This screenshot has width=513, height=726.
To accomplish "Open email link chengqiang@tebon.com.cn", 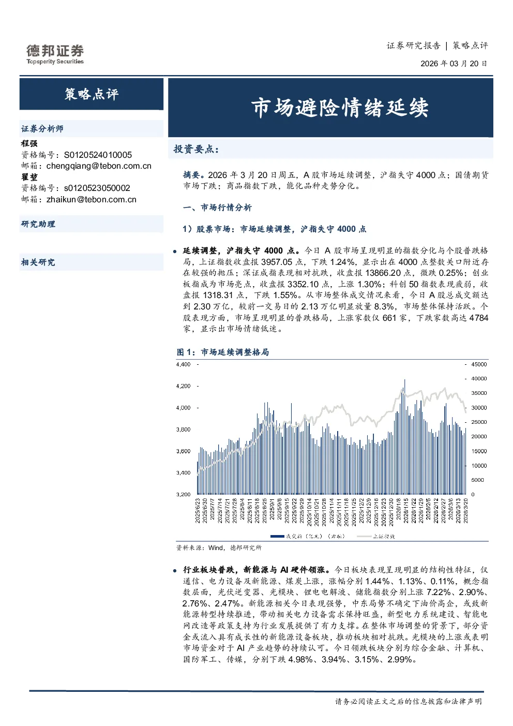I will pos(99,166).
